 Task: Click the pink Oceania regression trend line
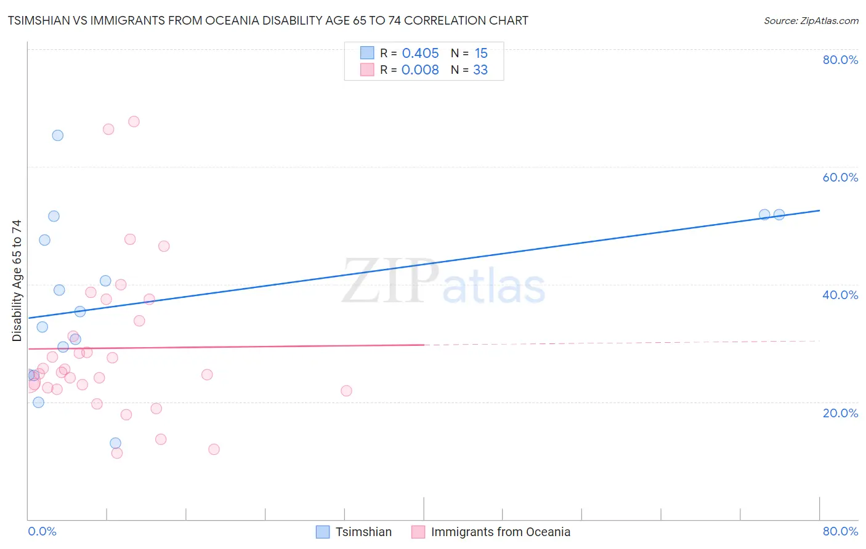click(x=225, y=347)
